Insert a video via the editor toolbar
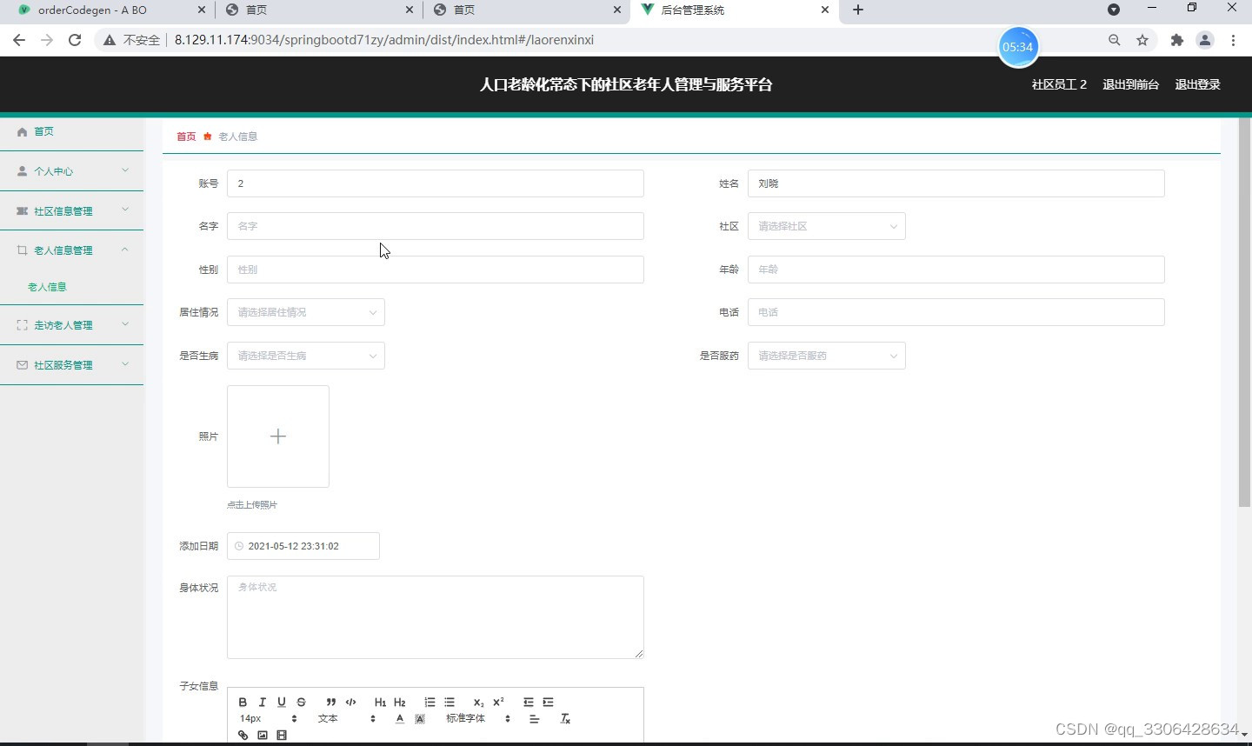This screenshot has height=746, width=1252. [x=281, y=735]
